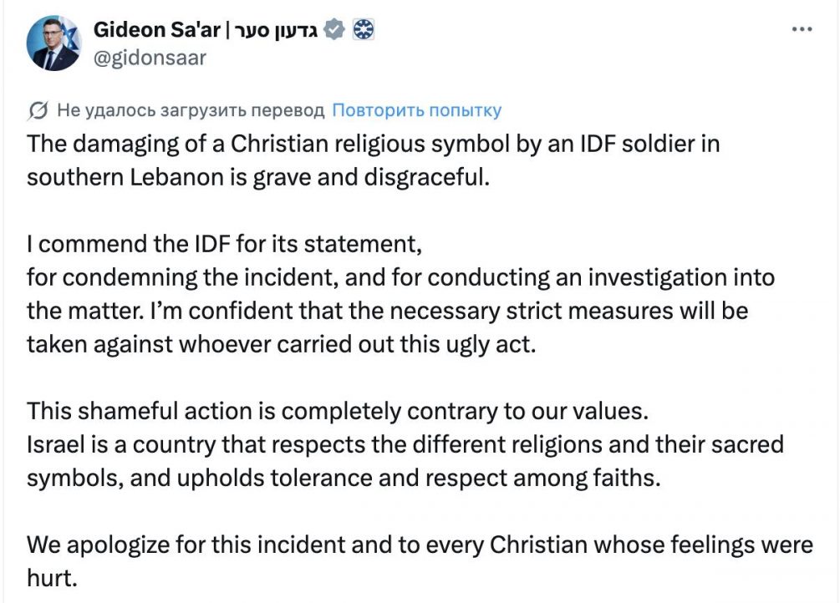840x603 pixels.
Task: Click the line "southern Lebanon is grave and disgraceful"
Action: click(x=256, y=178)
